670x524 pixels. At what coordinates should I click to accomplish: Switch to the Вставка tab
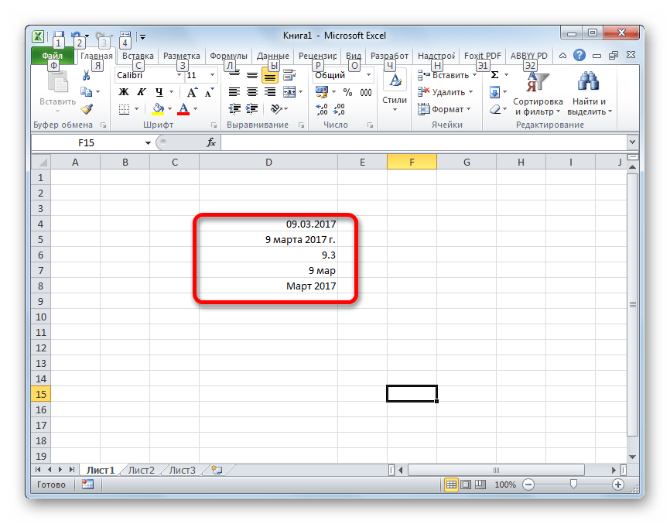pos(138,56)
